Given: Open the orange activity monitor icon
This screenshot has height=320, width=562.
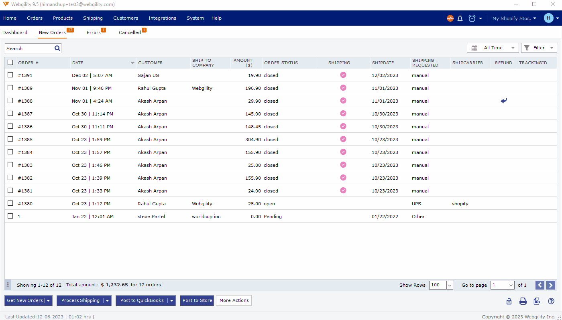Looking at the screenshot, I should [450, 18].
